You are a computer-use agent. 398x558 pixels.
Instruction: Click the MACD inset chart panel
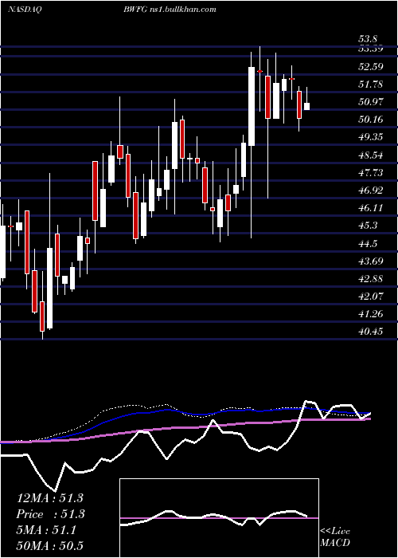pyautogui.click(x=219, y=518)
